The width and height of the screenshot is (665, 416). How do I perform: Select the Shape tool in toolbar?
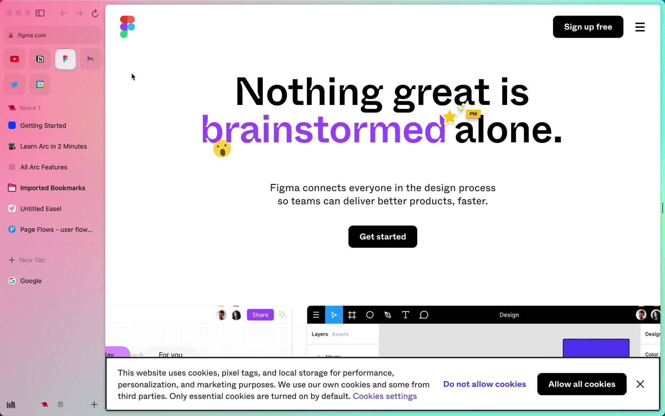point(370,315)
